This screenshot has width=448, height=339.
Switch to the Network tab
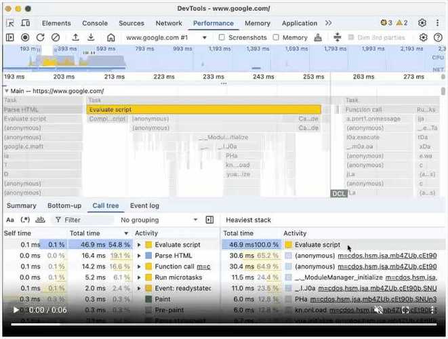(169, 23)
